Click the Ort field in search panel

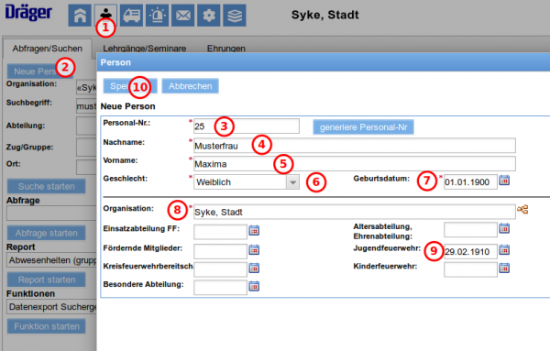[x=86, y=167]
